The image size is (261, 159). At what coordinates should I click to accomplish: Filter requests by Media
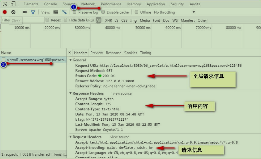145,20
